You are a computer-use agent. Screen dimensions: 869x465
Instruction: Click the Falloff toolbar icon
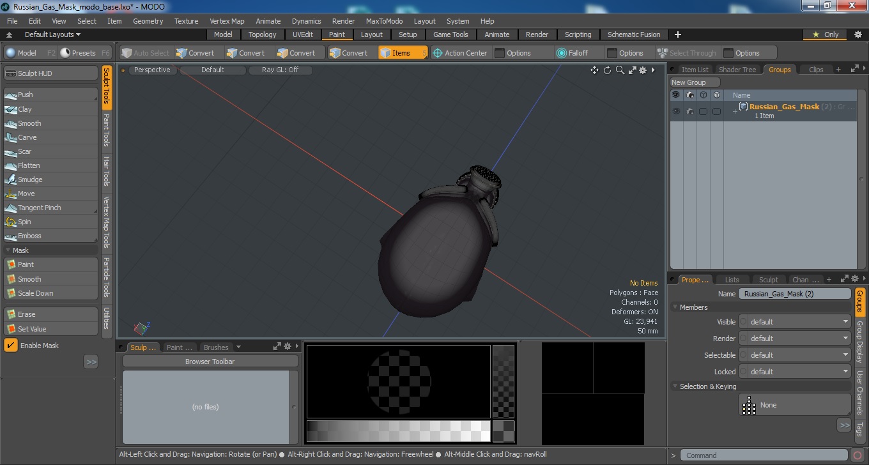pyautogui.click(x=562, y=53)
